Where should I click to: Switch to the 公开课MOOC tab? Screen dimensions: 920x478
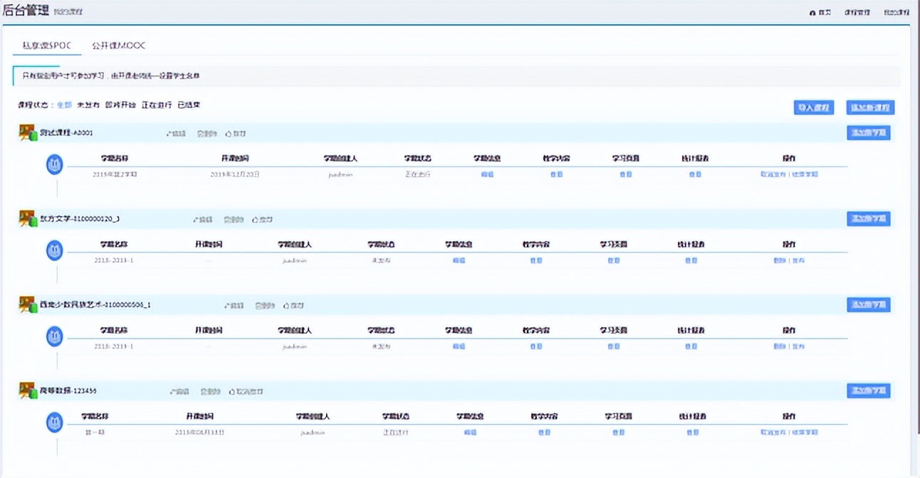click(118, 46)
